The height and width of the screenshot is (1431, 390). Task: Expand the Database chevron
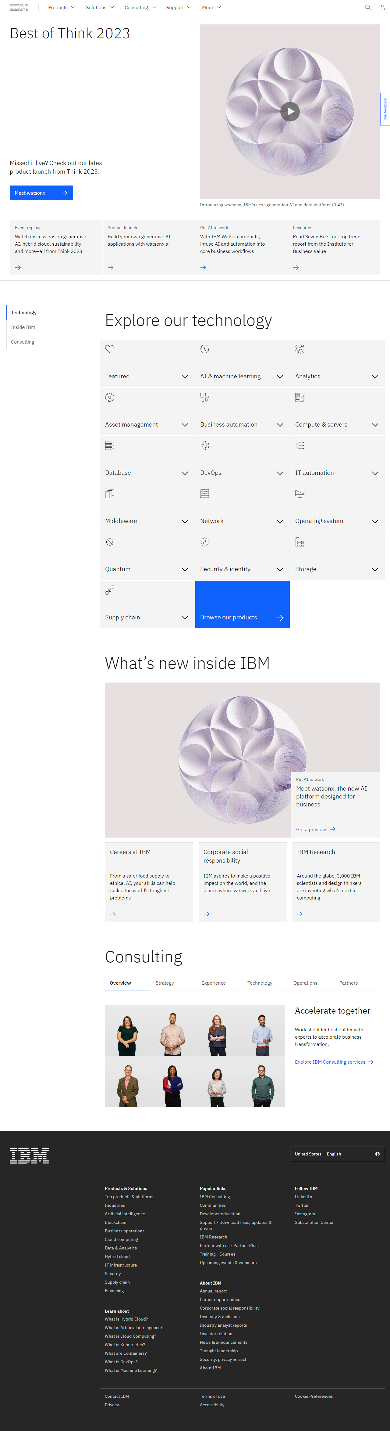[x=185, y=473]
